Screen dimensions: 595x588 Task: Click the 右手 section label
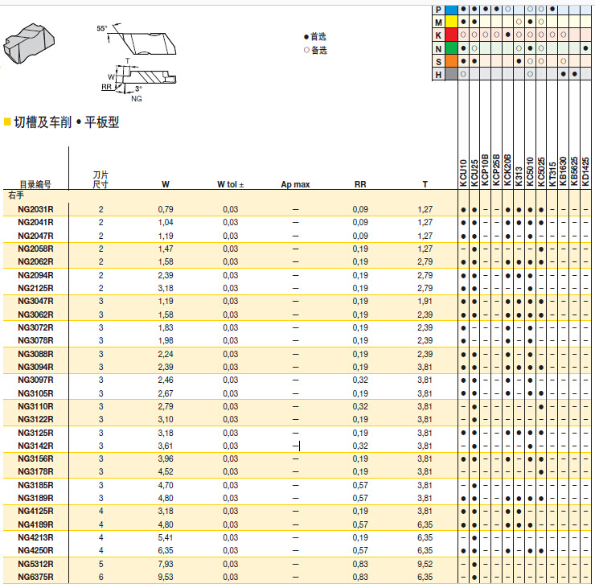[x=16, y=195]
